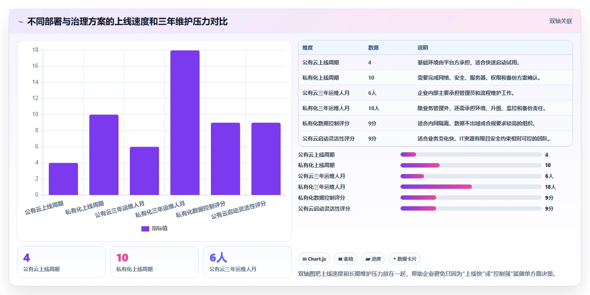Click description 需要完成网络、安全、服务器、权限和备份方案确认。
The width and height of the screenshot is (590, 295).
(x=479, y=78)
